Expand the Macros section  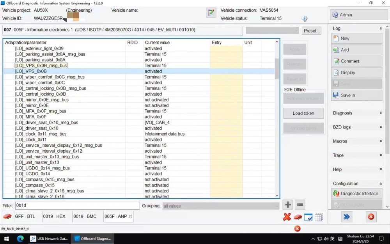pyautogui.click(x=357, y=141)
